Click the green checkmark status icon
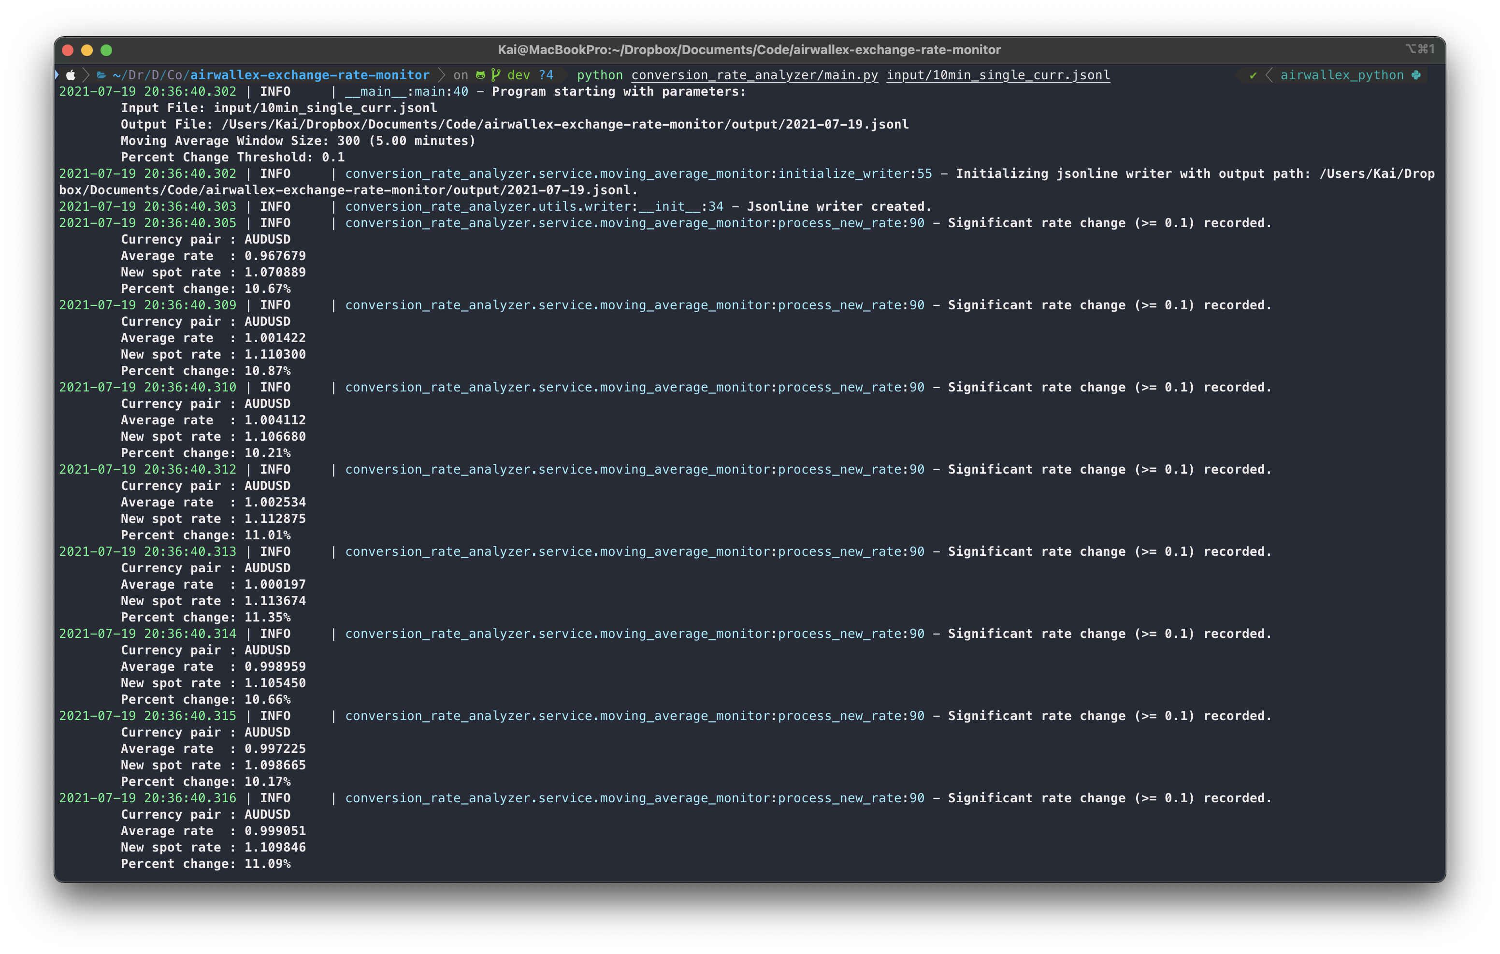The height and width of the screenshot is (954, 1500). tap(1254, 75)
